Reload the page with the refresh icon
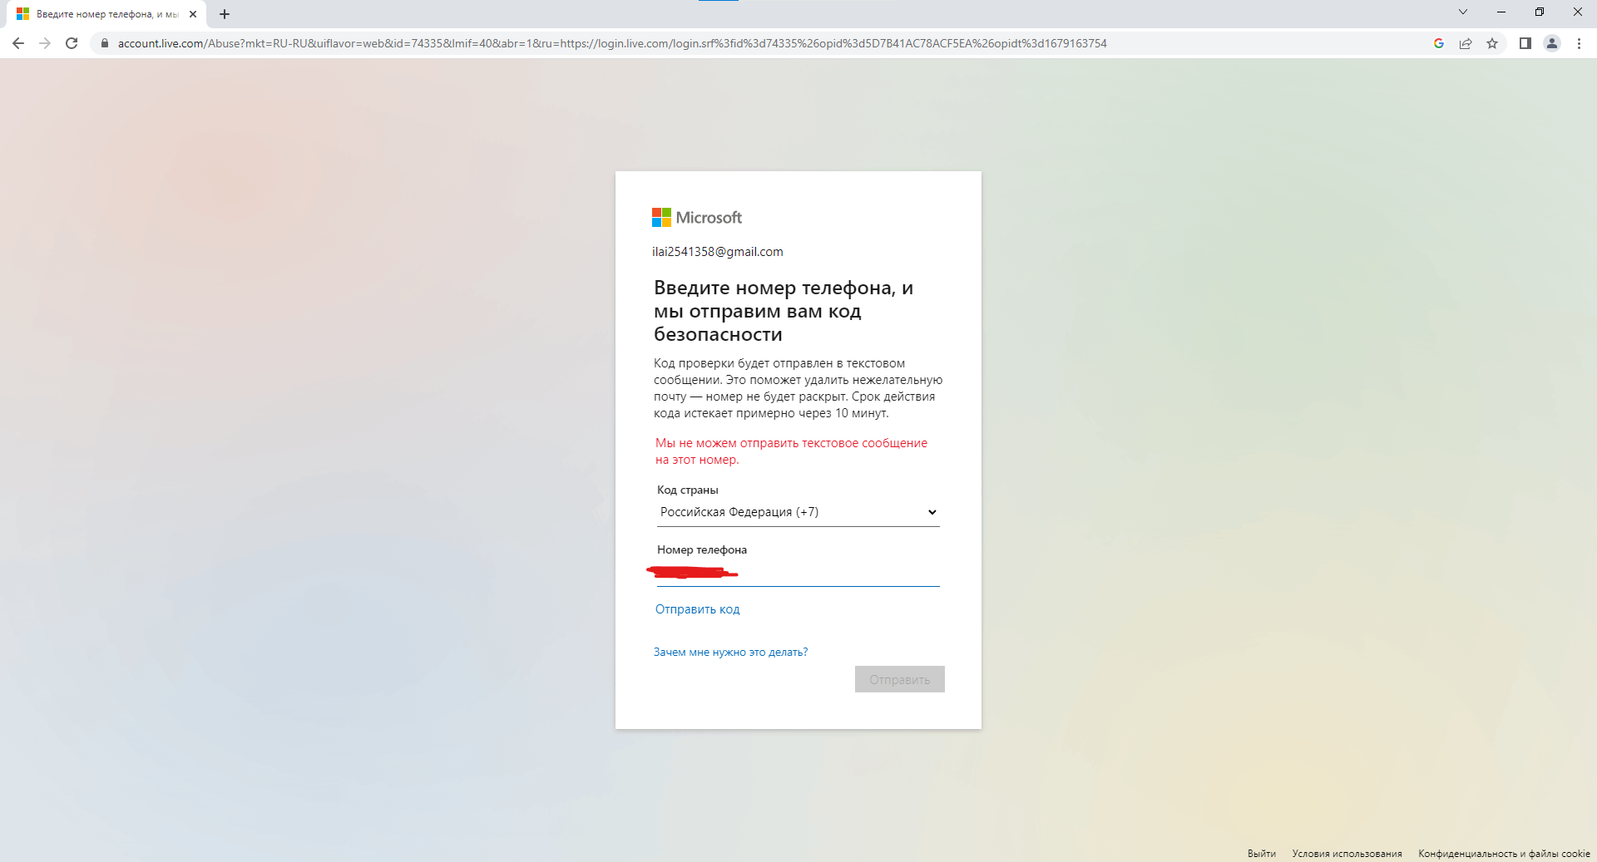The image size is (1597, 862). 72,43
